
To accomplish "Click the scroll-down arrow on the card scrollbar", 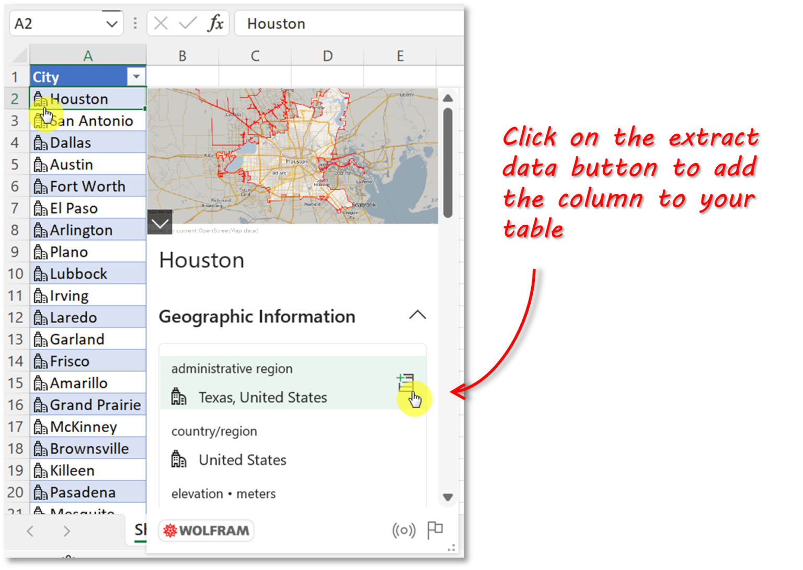I will (x=448, y=497).
